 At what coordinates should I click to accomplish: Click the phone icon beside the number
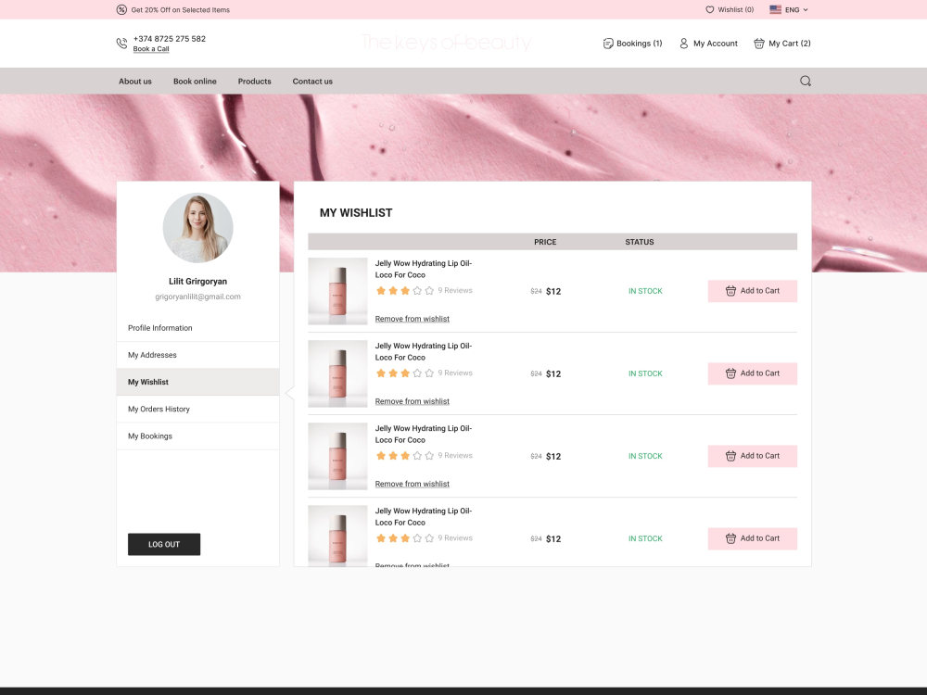[x=121, y=44]
